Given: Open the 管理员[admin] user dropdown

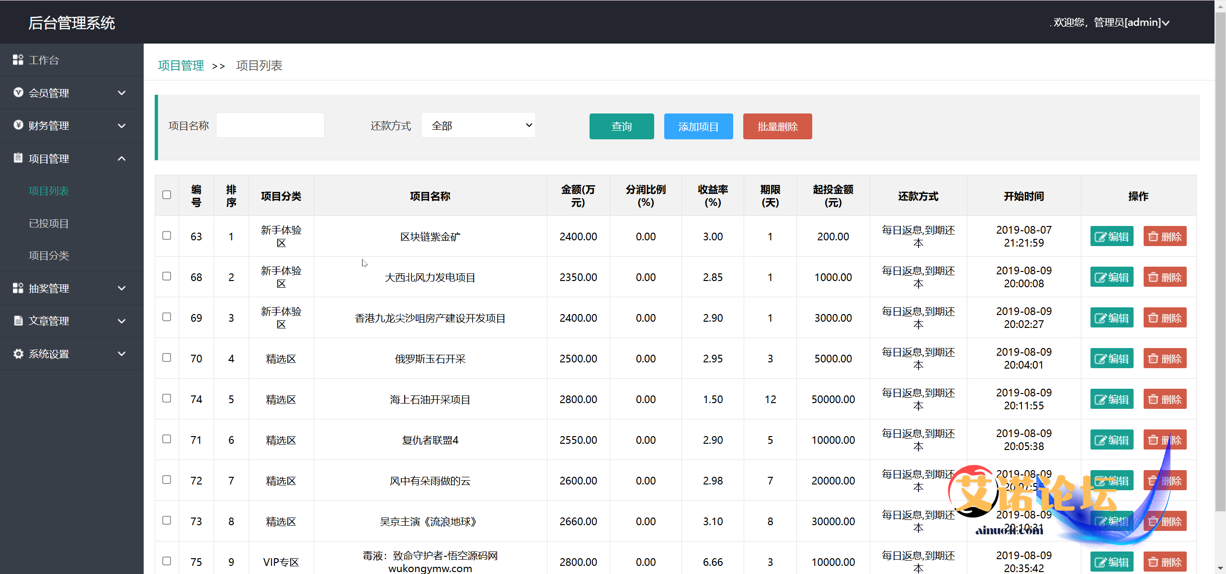Looking at the screenshot, I should (x=1111, y=23).
